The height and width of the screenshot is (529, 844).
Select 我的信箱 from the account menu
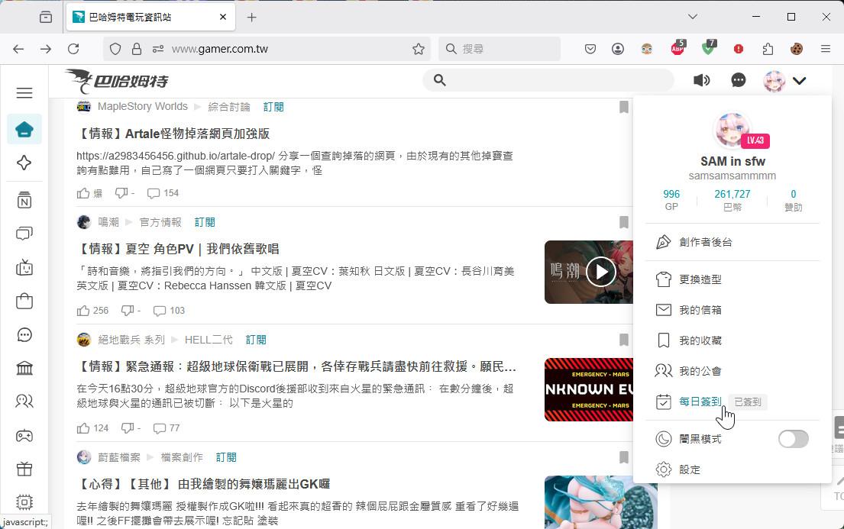point(700,310)
